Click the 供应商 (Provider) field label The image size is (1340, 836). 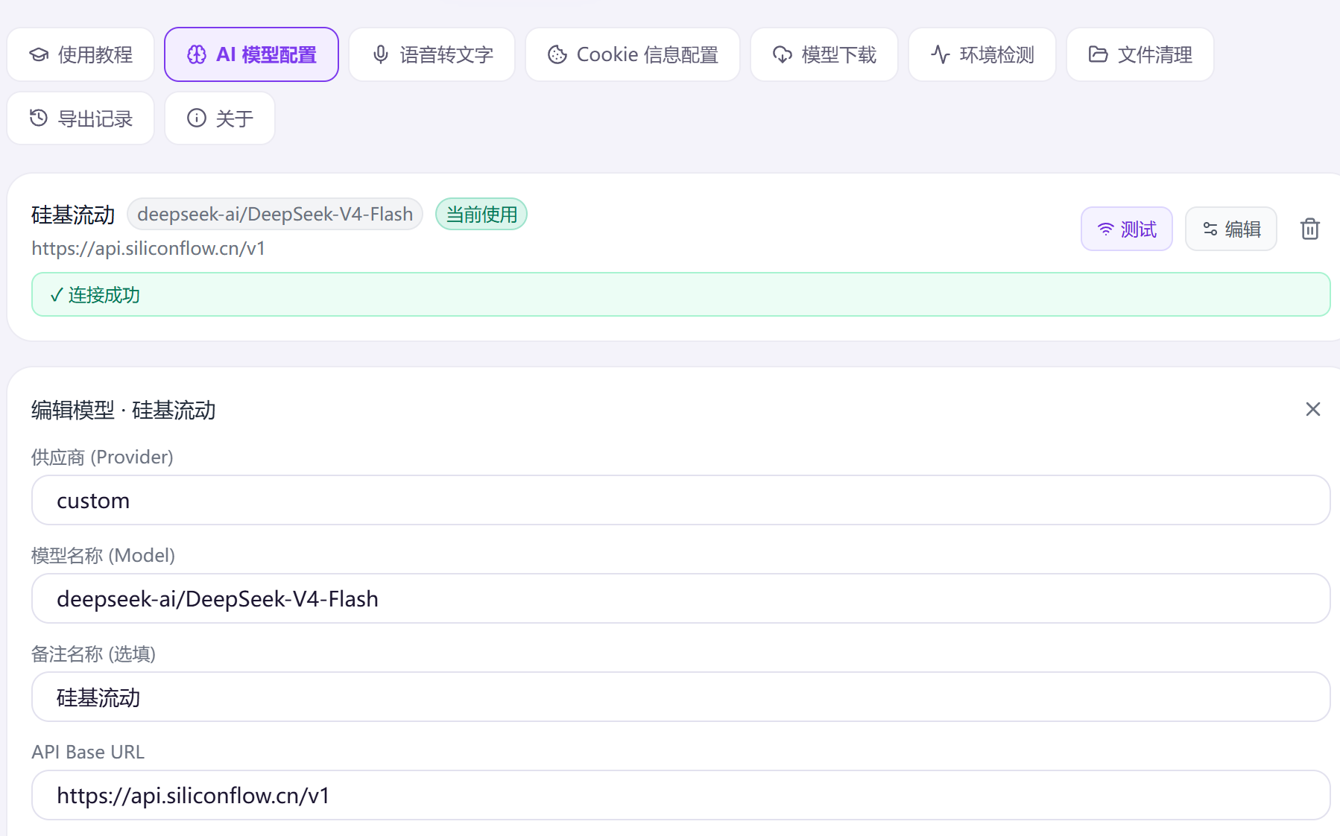pos(102,457)
